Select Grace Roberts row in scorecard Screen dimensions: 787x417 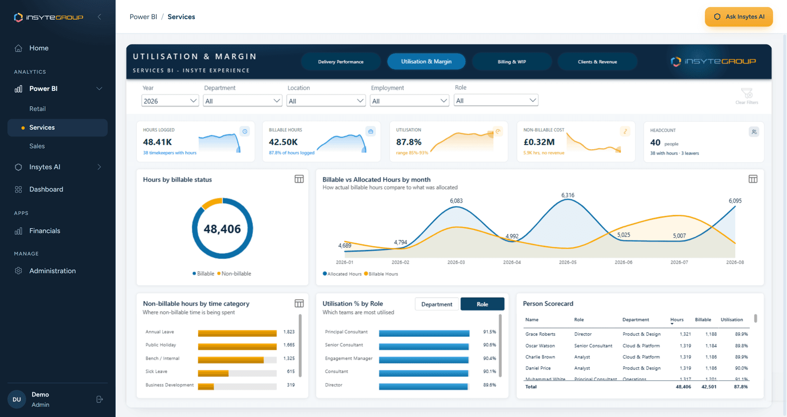tap(636, 334)
